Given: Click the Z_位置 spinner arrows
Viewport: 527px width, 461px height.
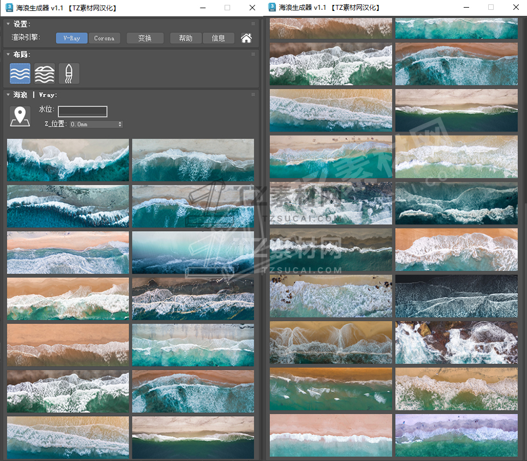Looking at the screenshot, I should [x=120, y=124].
